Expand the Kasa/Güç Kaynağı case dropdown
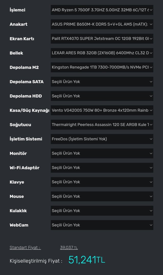This screenshot has width=163, height=275. 102,110
